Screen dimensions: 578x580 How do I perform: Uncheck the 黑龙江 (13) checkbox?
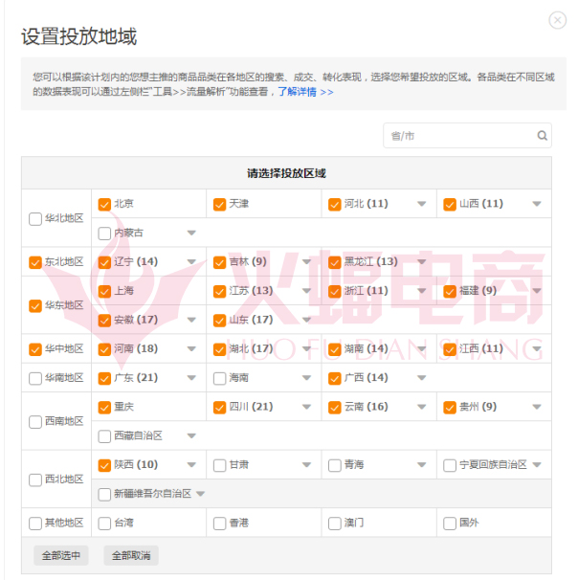coord(335,262)
